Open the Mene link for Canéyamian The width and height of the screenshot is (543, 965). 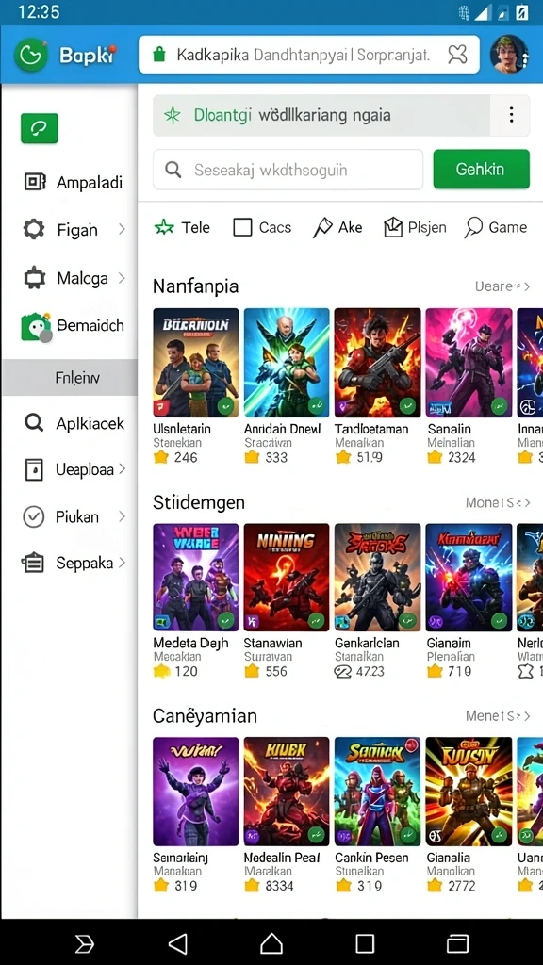tap(498, 716)
